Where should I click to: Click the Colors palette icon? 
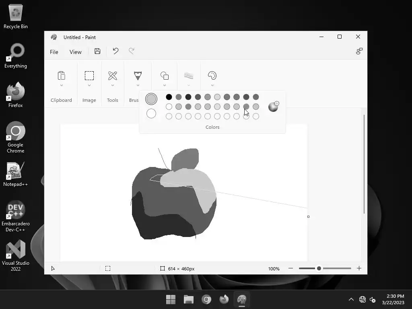(212, 76)
